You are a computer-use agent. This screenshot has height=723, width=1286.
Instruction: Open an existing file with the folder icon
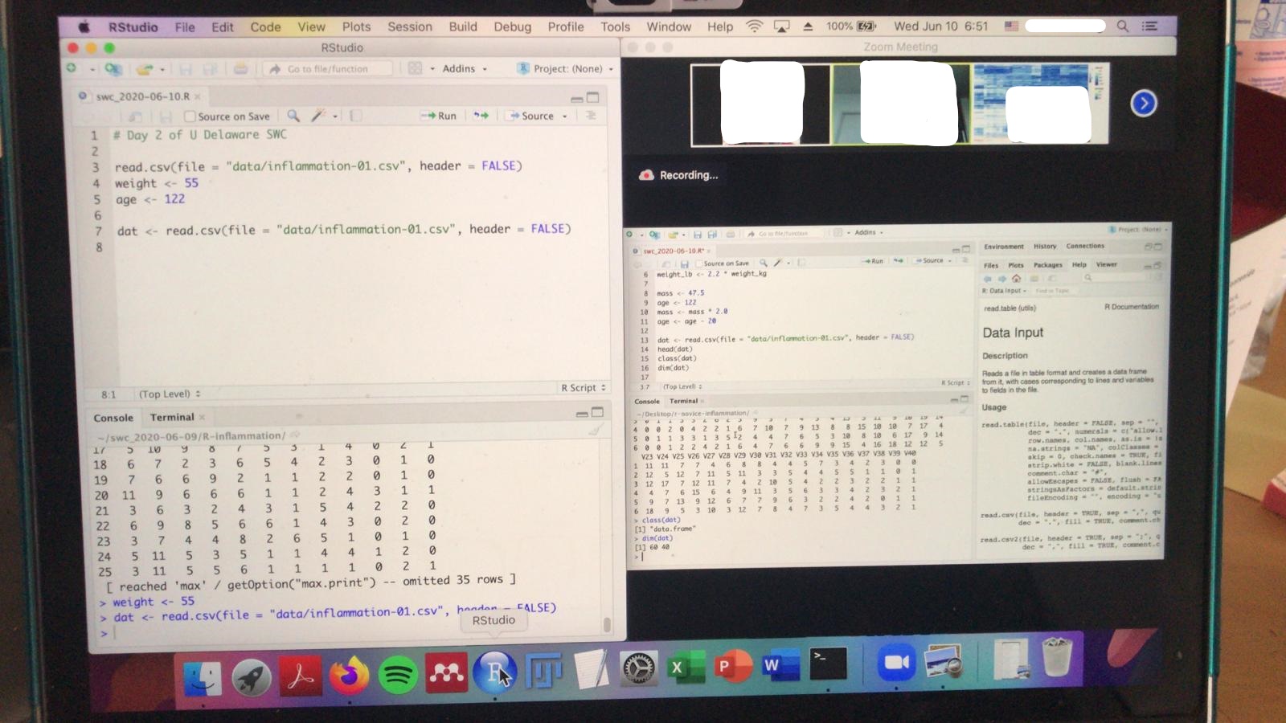tap(143, 68)
